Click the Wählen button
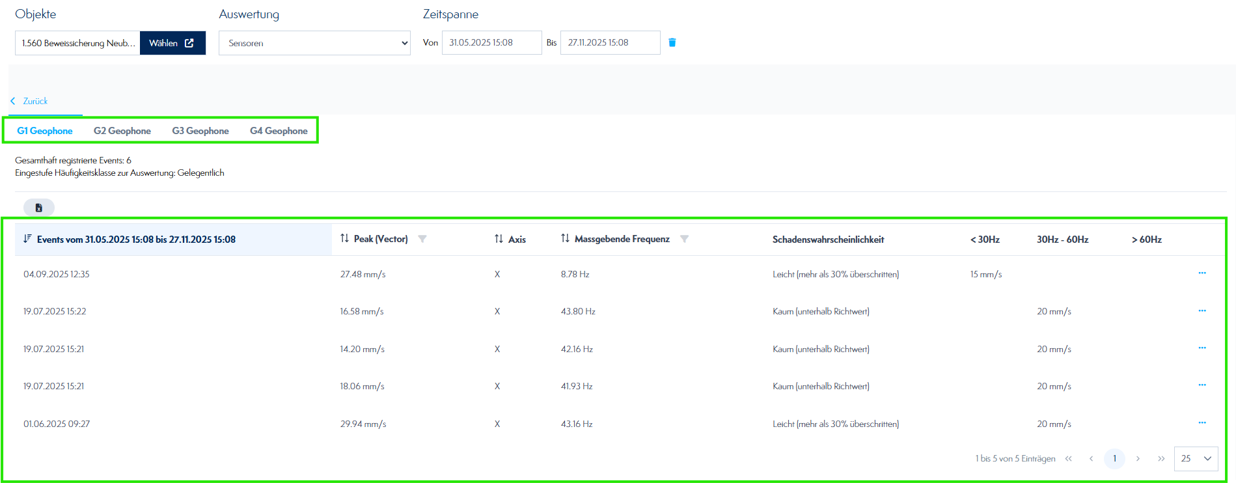 [x=172, y=43]
